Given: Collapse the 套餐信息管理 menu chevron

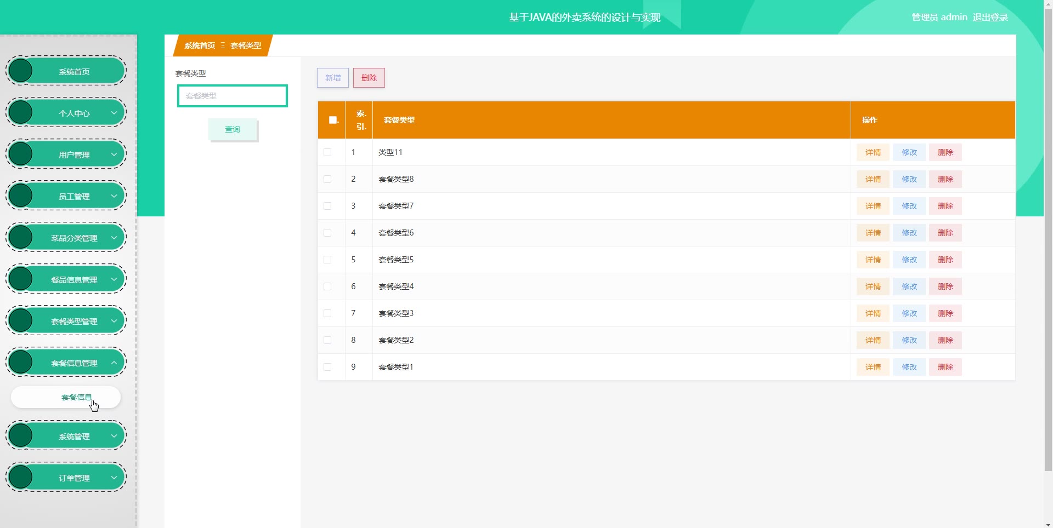Looking at the screenshot, I should coord(114,363).
